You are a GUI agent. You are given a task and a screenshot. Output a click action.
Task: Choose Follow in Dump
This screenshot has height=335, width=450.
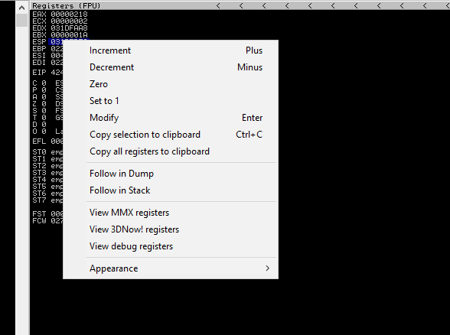coord(171,174)
